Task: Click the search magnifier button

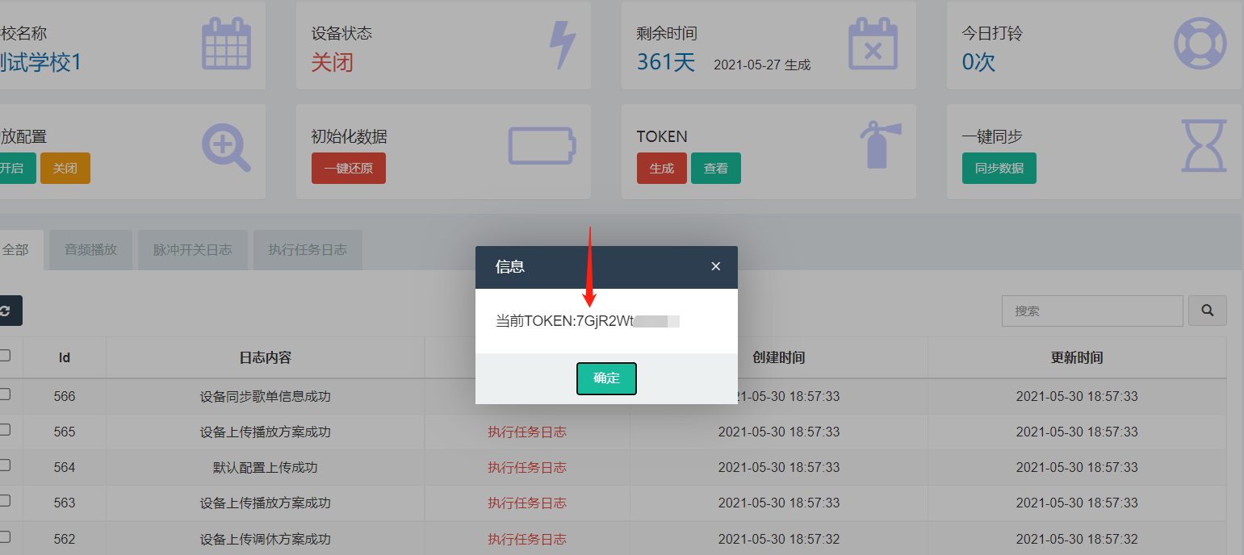Action: tap(1208, 311)
